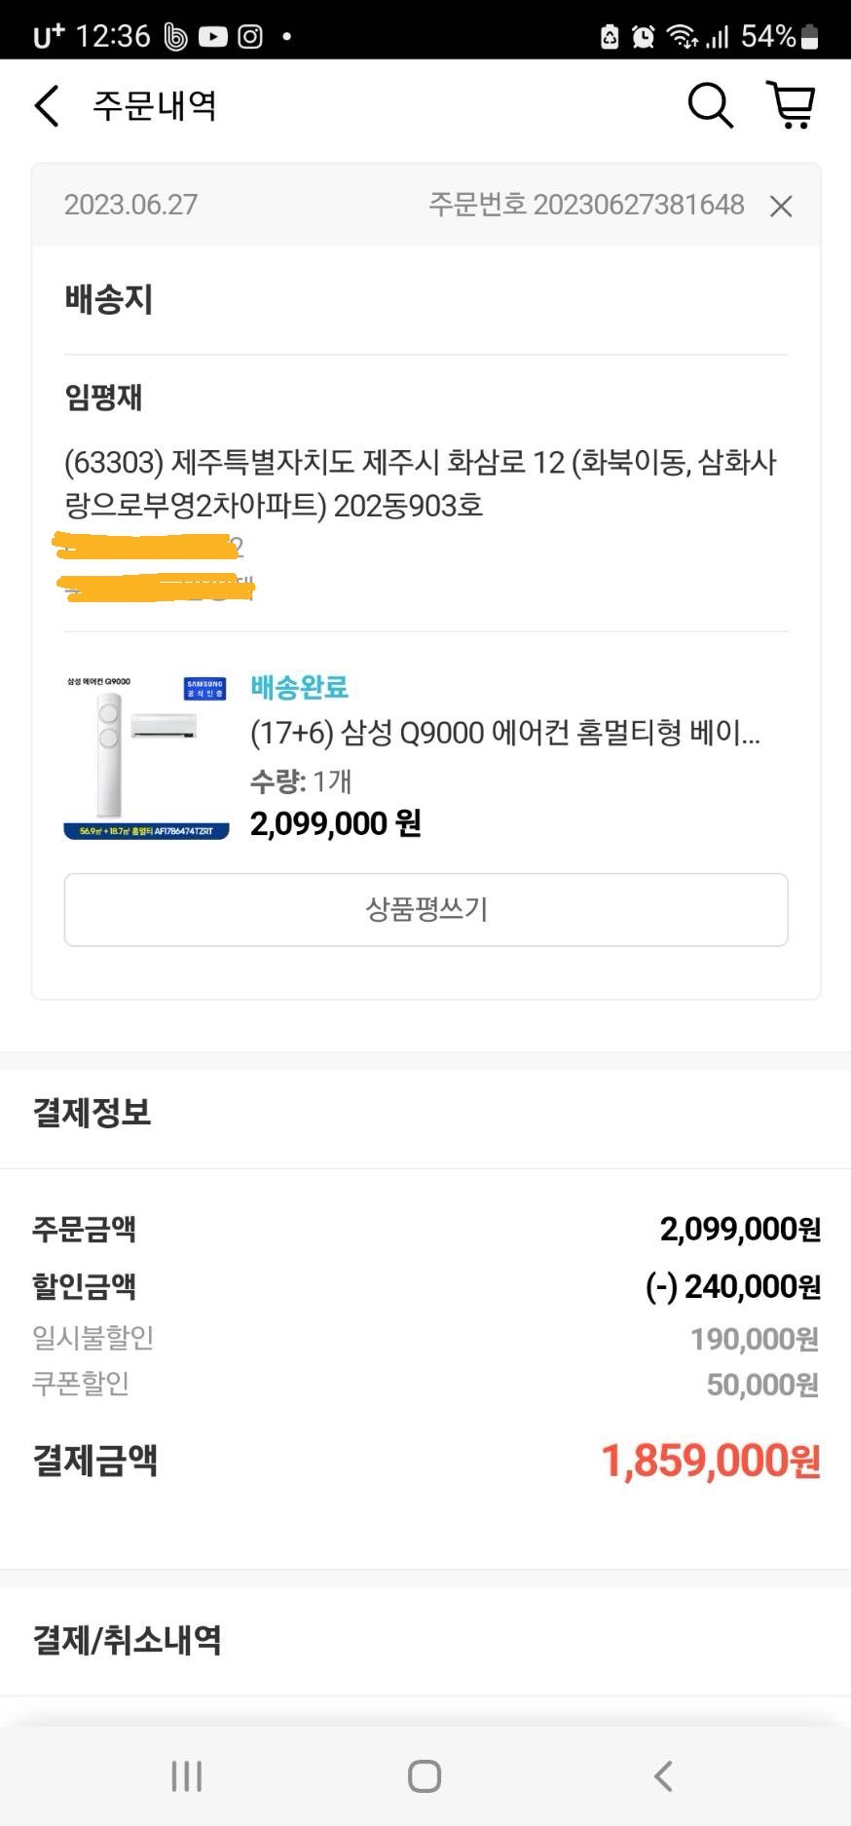Open the shopping cart
This screenshot has width=851, height=1826.
[792, 105]
